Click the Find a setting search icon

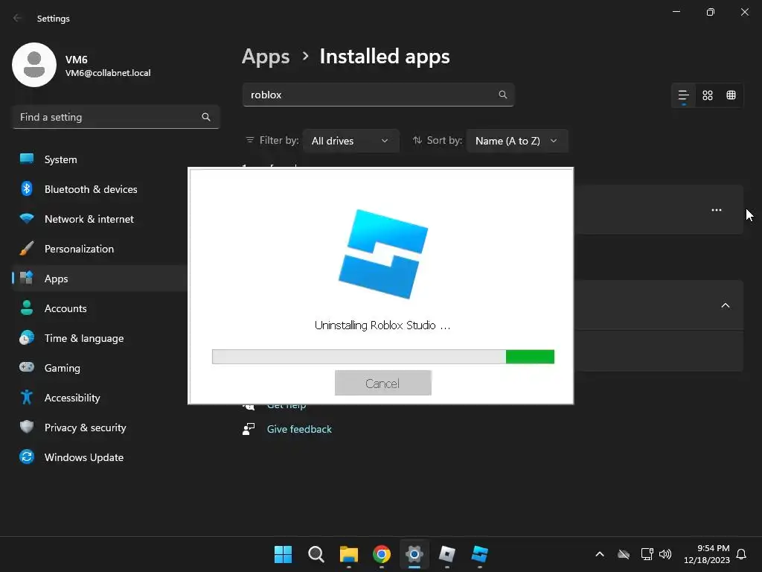pyautogui.click(x=206, y=117)
